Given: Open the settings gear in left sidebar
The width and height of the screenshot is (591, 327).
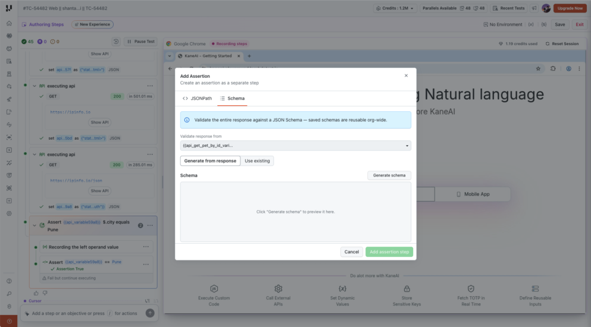Looking at the screenshot, I should coord(9,213).
